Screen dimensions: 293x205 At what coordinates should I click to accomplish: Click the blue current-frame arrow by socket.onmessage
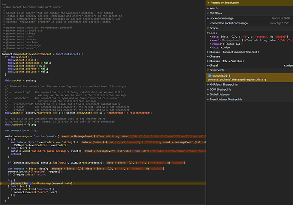(x=208, y=18)
